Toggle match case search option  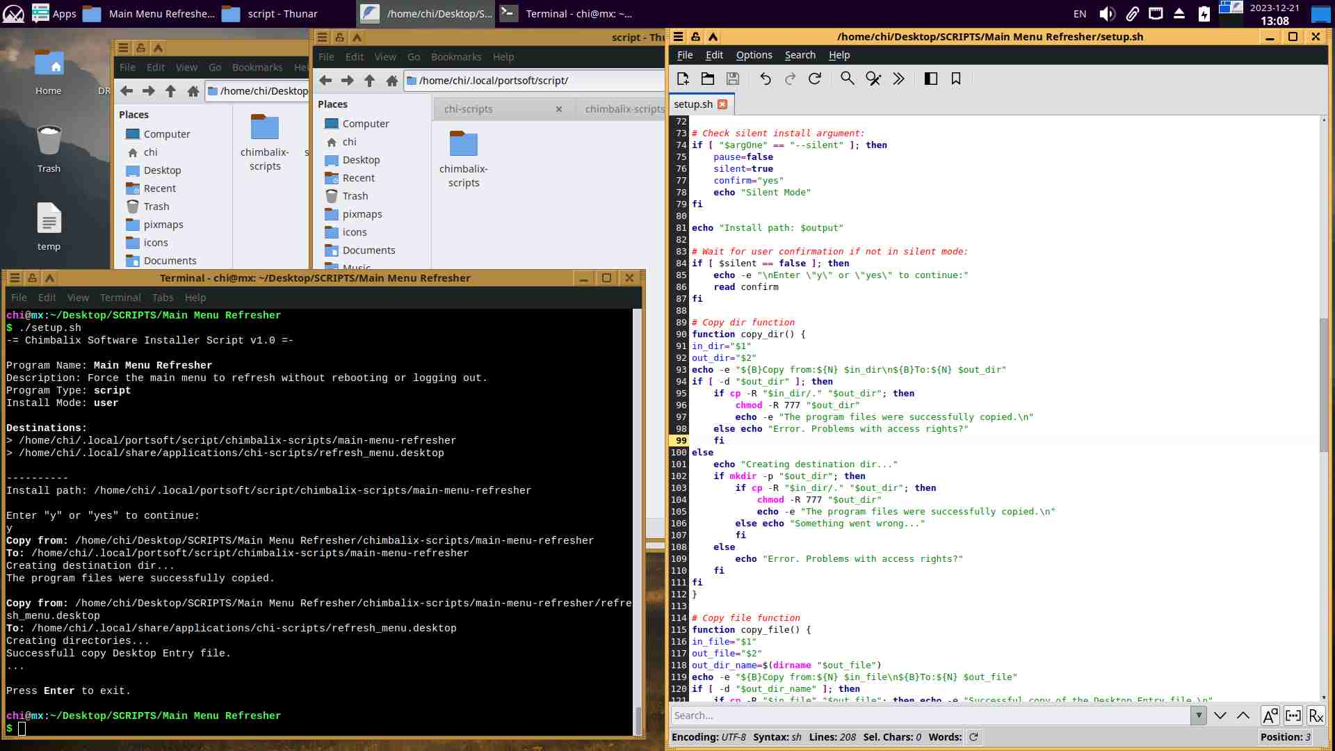(1270, 716)
